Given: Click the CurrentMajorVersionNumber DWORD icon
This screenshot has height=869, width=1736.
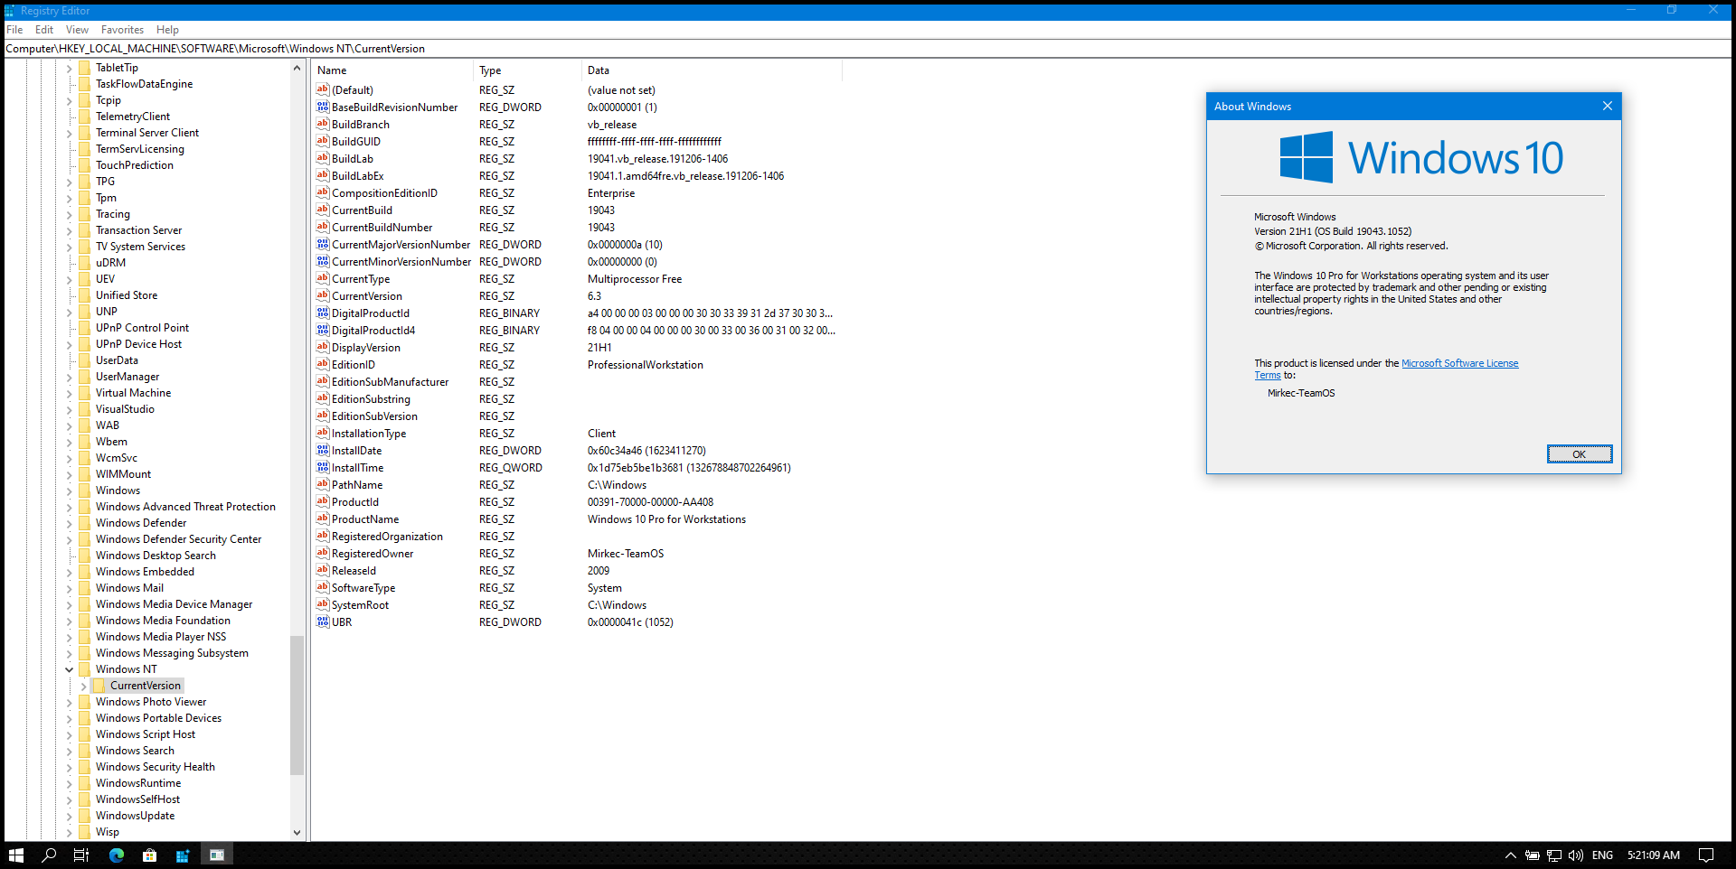Looking at the screenshot, I should tap(323, 244).
